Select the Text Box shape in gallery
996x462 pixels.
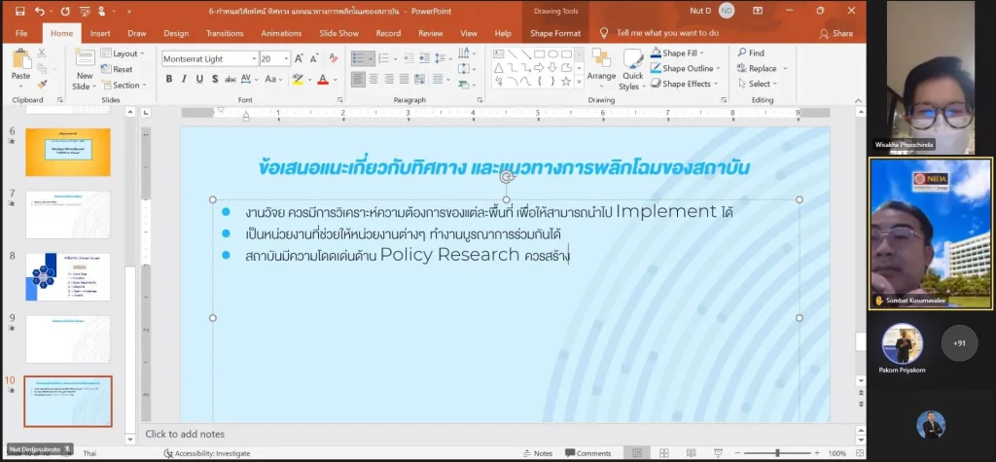499,54
